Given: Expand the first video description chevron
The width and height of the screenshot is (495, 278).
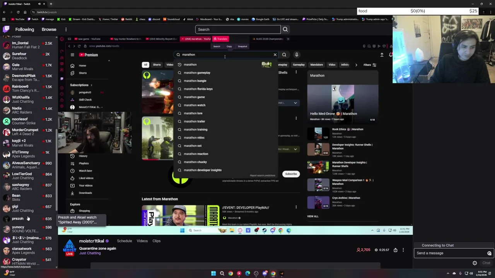Looking at the screenshot, I should [295, 103].
